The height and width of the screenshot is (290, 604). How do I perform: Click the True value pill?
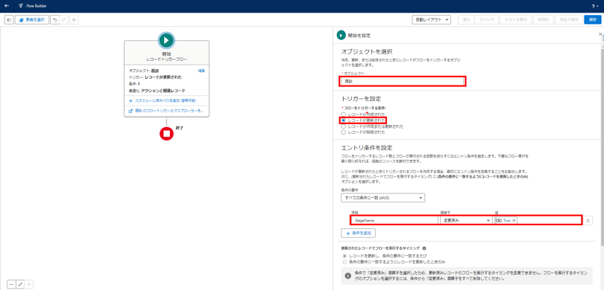tap(506, 221)
